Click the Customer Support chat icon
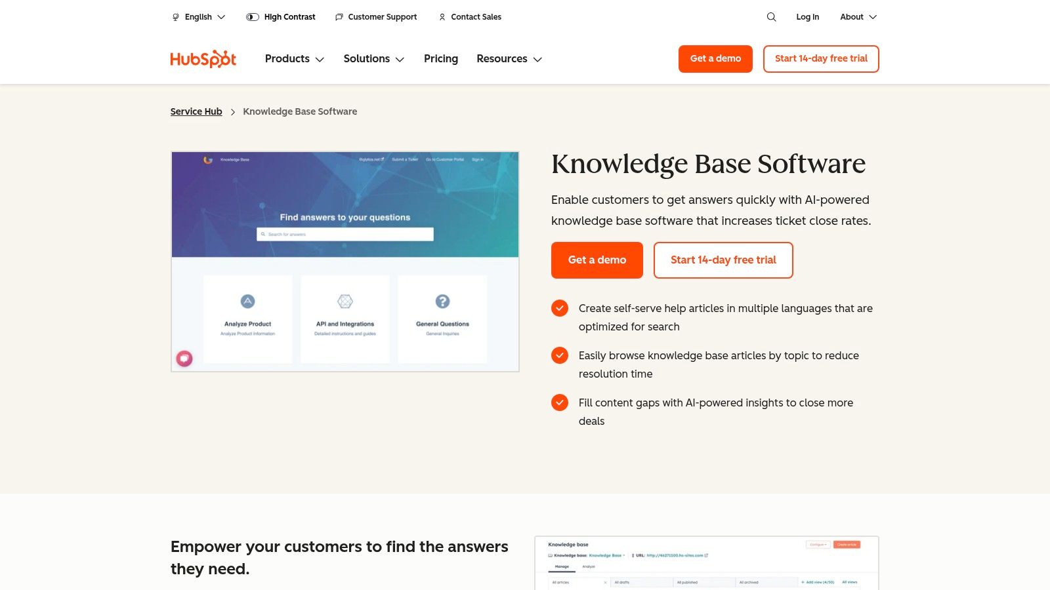1050x590 pixels. (x=339, y=17)
